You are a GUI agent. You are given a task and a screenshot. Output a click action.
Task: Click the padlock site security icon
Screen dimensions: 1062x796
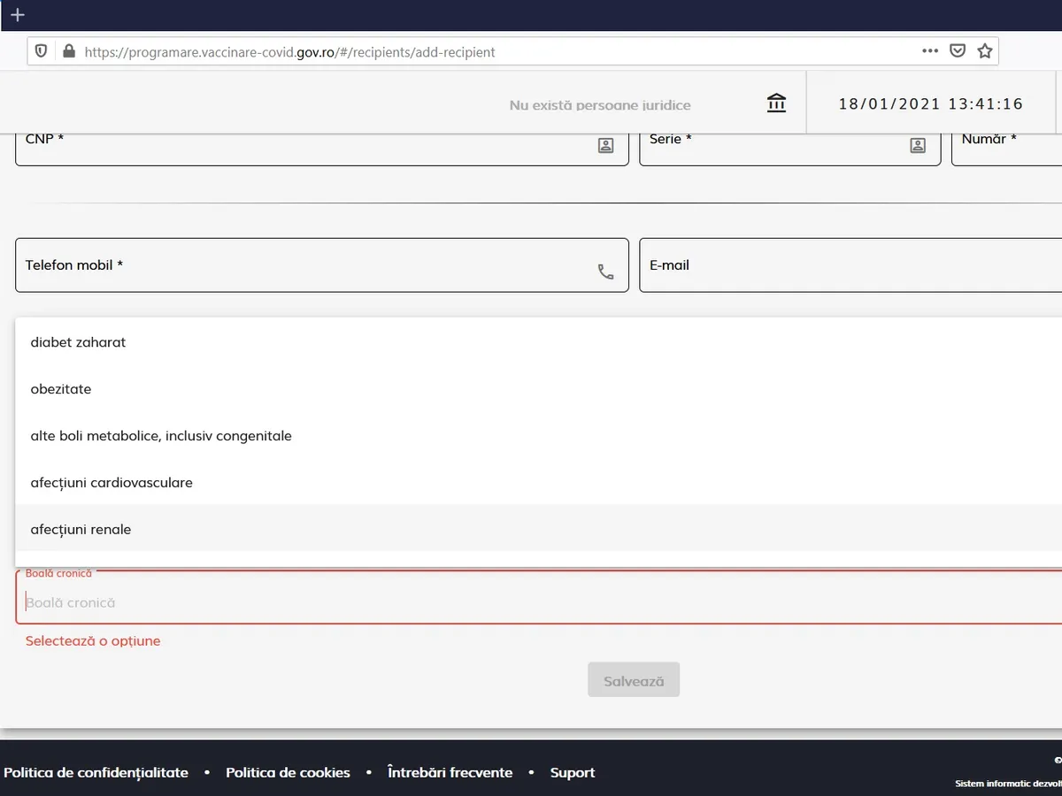tap(69, 51)
